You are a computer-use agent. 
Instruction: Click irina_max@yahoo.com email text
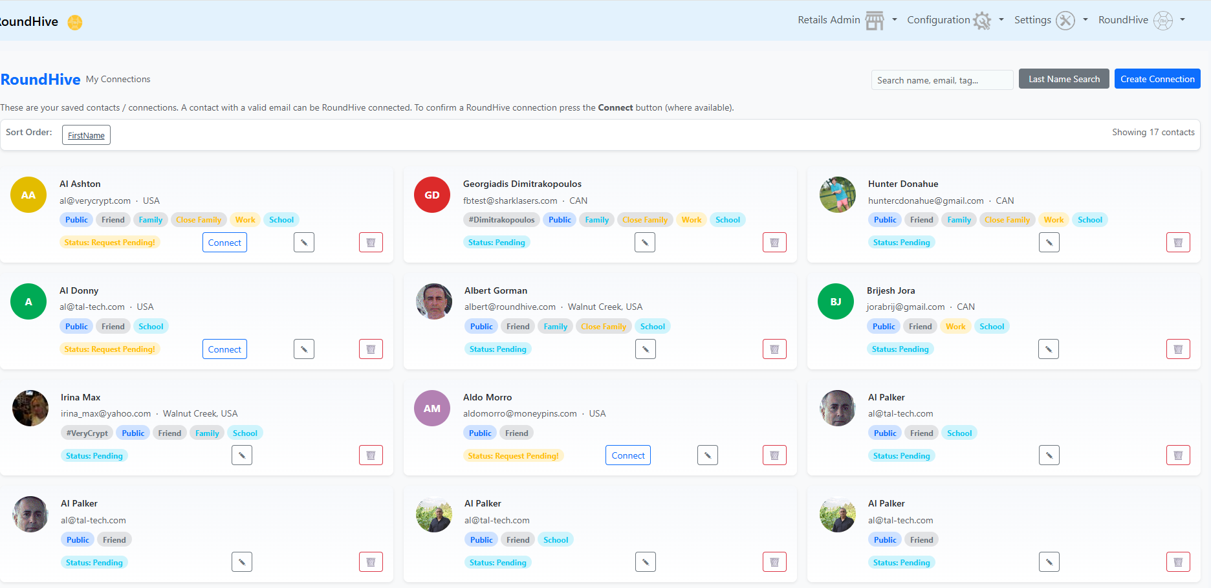coord(105,413)
